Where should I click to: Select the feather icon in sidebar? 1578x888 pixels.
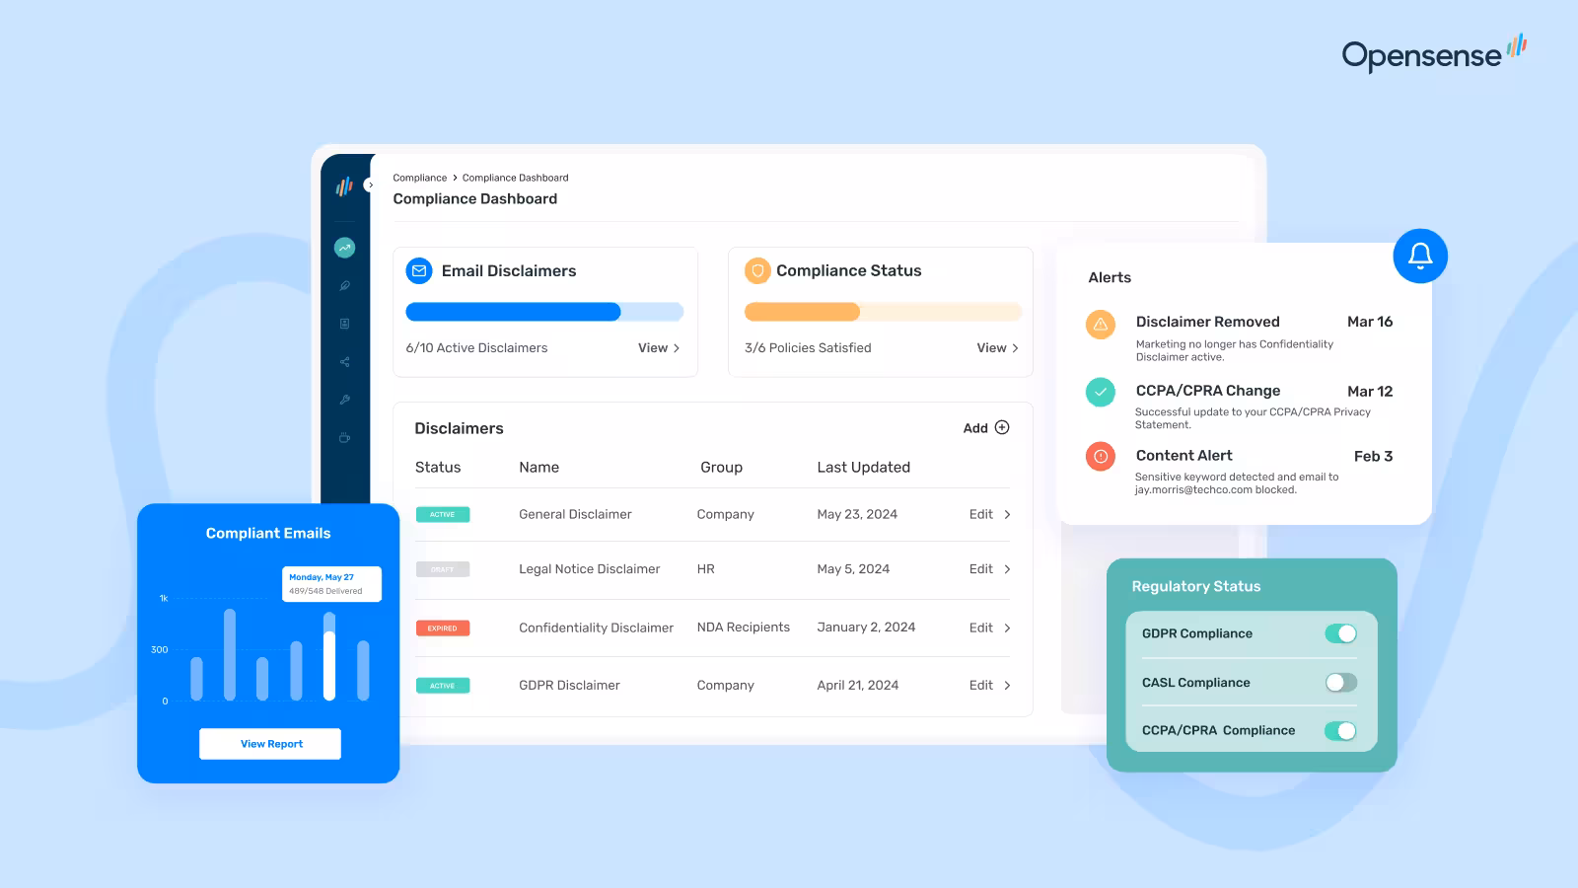(344, 286)
